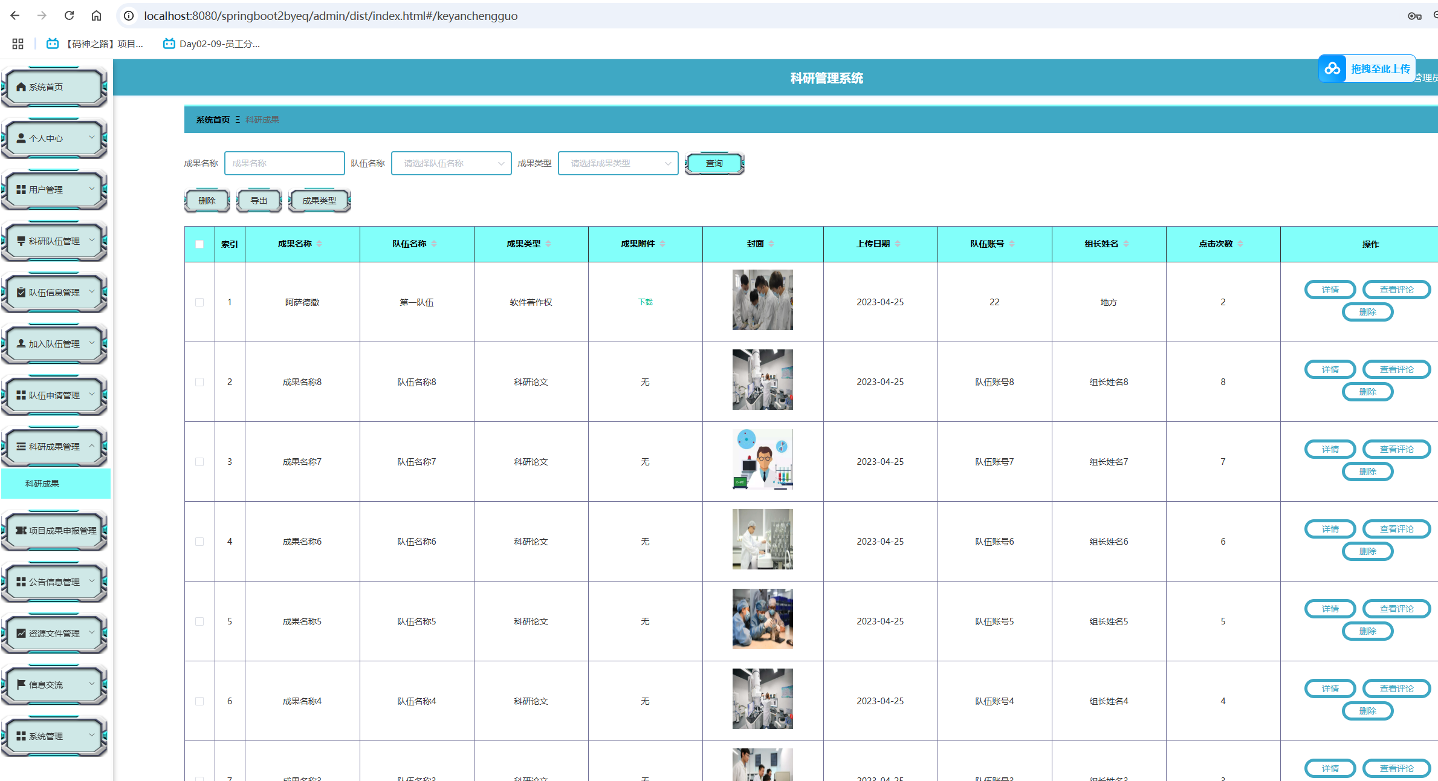Click 删除 for 成果名称7 row
Viewport: 1438px width, 781px height.
(x=1367, y=472)
